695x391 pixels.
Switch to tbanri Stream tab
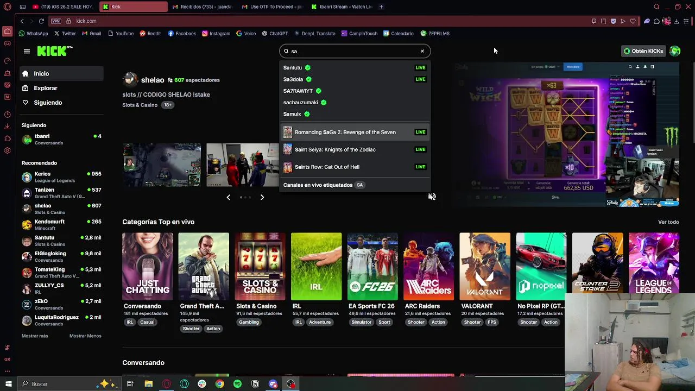[x=342, y=7]
